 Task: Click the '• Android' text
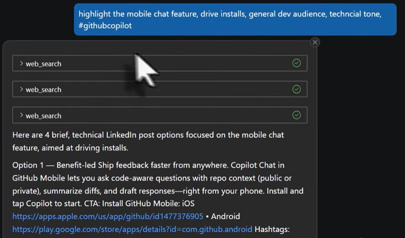click(x=223, y=216)
